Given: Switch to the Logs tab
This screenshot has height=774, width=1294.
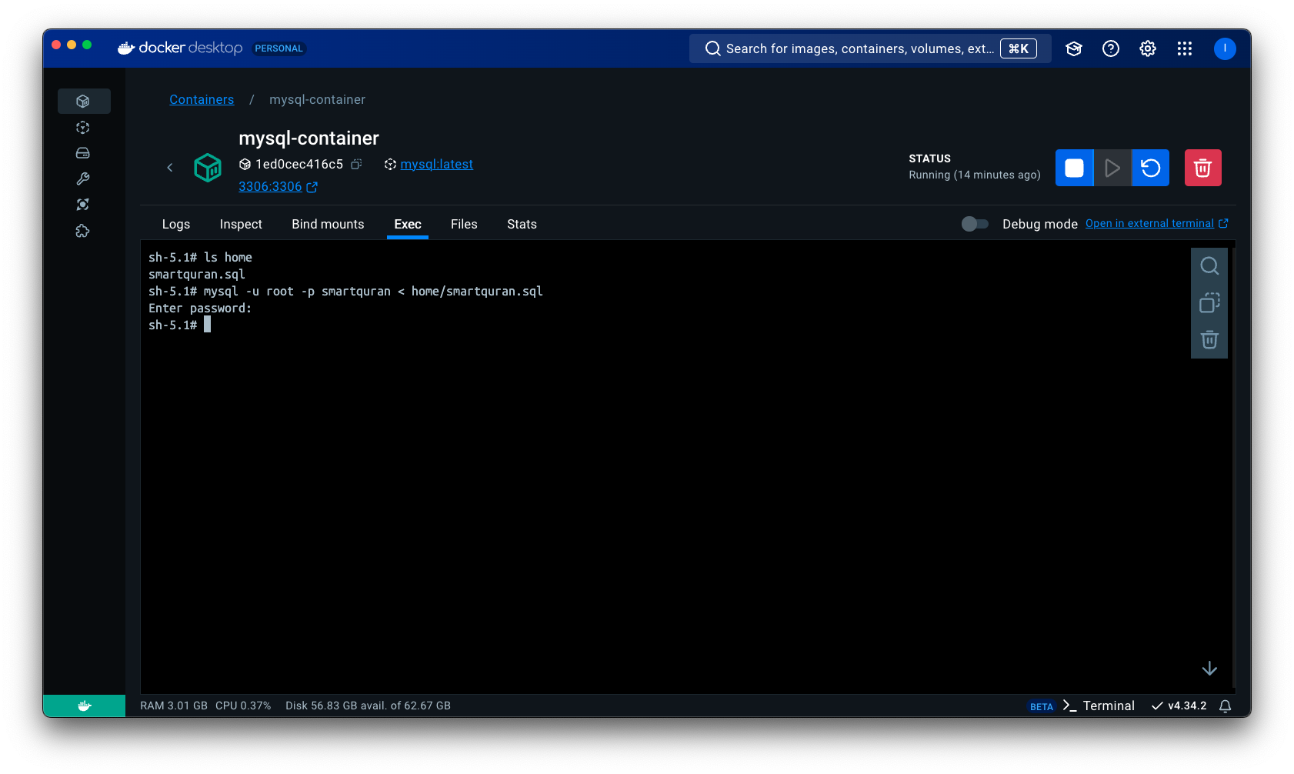Looking at the screenshot, I should tap(176, 224).
